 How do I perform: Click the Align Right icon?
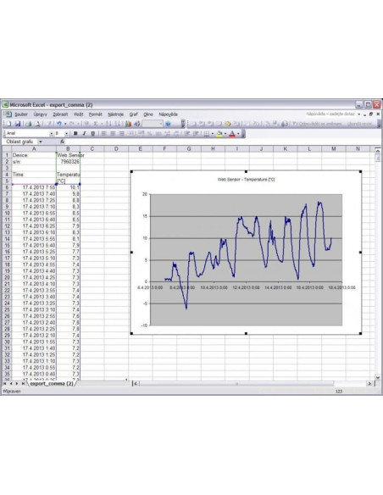[x=121, y=134]
